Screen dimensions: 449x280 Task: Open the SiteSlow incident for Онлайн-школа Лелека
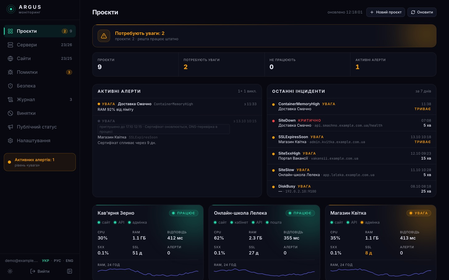point(352,172)
